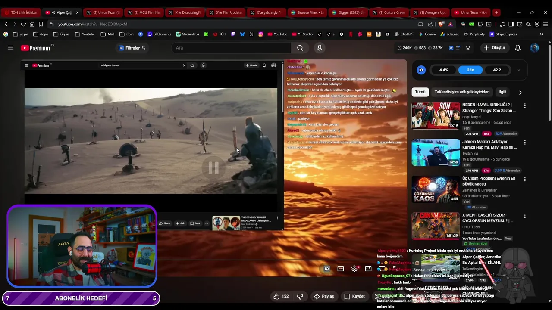Open the YouTube hamburger guide menu
552x310 pixels.
[10, 48]
